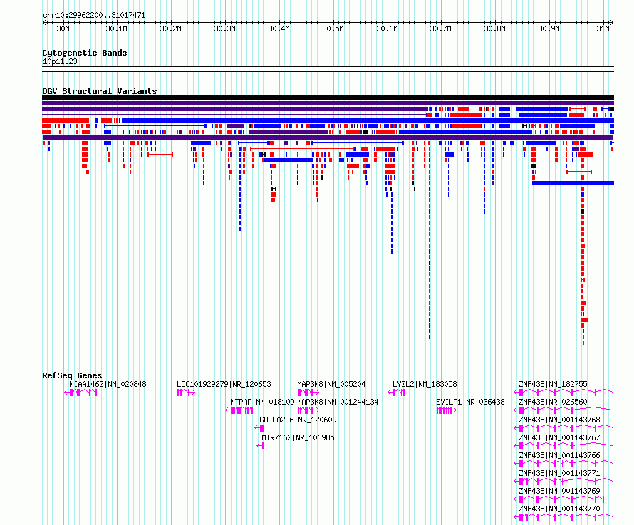Open the MAP3K8|NM_005204 transcript label
This screenshot has height=525, width=634.
331,384
